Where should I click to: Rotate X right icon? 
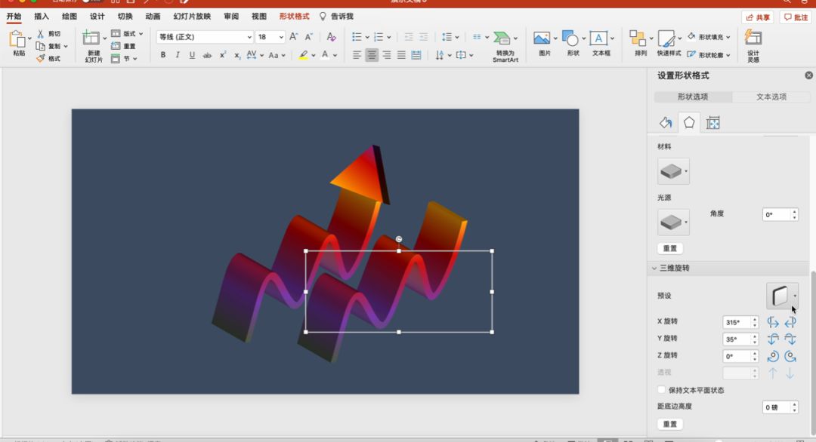[790, 323]
